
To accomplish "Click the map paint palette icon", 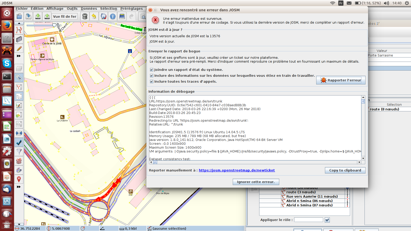I will (19, 170).
